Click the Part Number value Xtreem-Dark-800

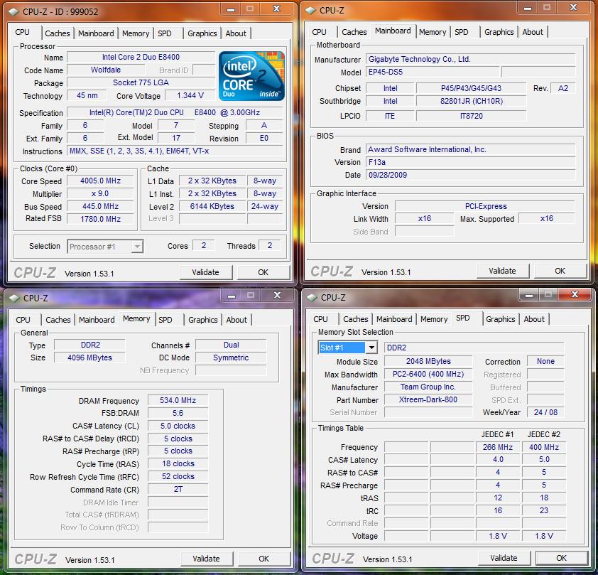coord(428,399)
